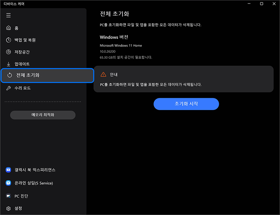Open 백업 및 복원 via the clock-restore icon
Viewport: 280px width, 215px height.
coord(8,40)
